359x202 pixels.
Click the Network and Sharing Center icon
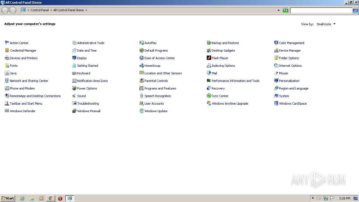(x=7, y=81)
